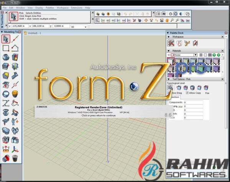The image size is (230, 182).
Task: Collapse the Modeling Tools palette triangle
Action: click(2, 32)
